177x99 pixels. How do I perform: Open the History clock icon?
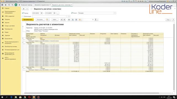[x=9, y=5]
